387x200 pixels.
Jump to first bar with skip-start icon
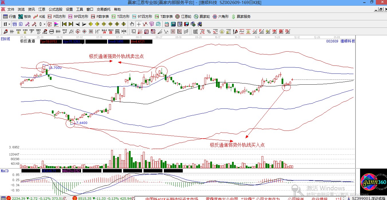[x=64, y=24]
